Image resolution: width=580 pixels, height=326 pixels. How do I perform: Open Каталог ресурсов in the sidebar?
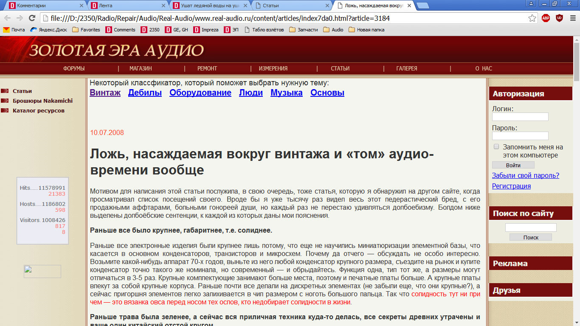[x=39, y=110]
